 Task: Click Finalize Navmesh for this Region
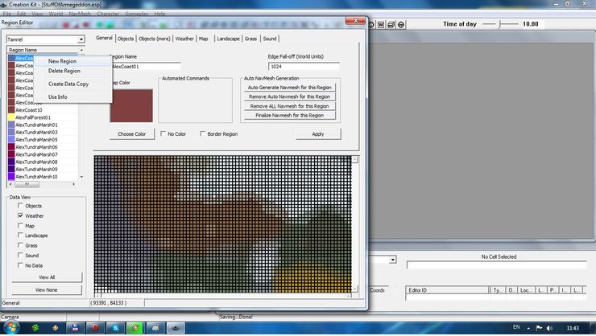289,115
